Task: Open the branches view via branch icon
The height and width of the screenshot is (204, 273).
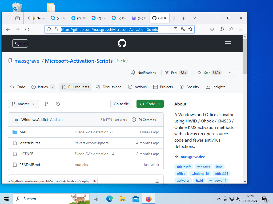Action: point(46,104)
